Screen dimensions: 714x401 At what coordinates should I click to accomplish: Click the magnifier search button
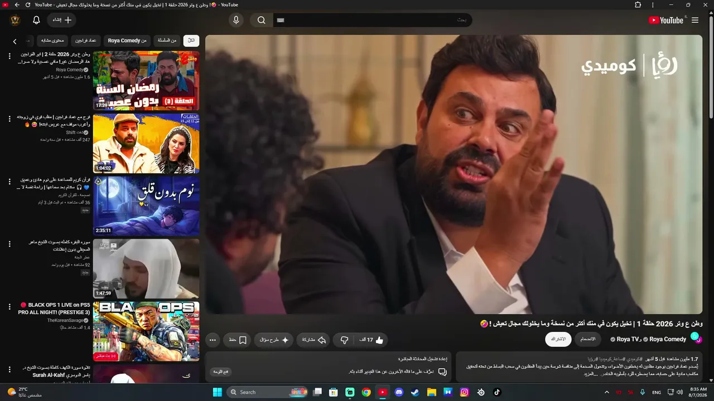pos(261,20)
